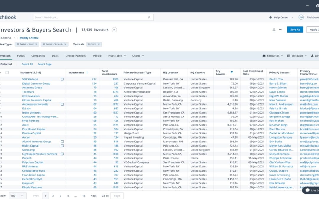Screen dimensions: 319x199
Task: Click the round icon next to 13,939 Investors
Action: pos(114,30)
